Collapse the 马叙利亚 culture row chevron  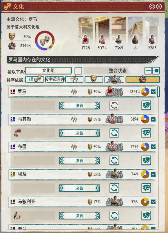click(153, 202)
